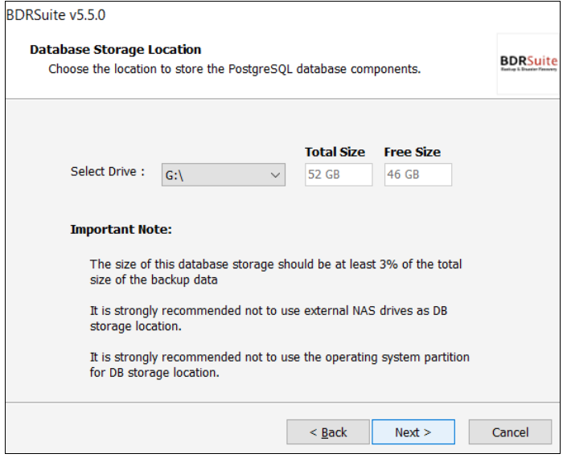Click the note about 3% of backup data
The image size is (567, 458).
click(276, 272)
